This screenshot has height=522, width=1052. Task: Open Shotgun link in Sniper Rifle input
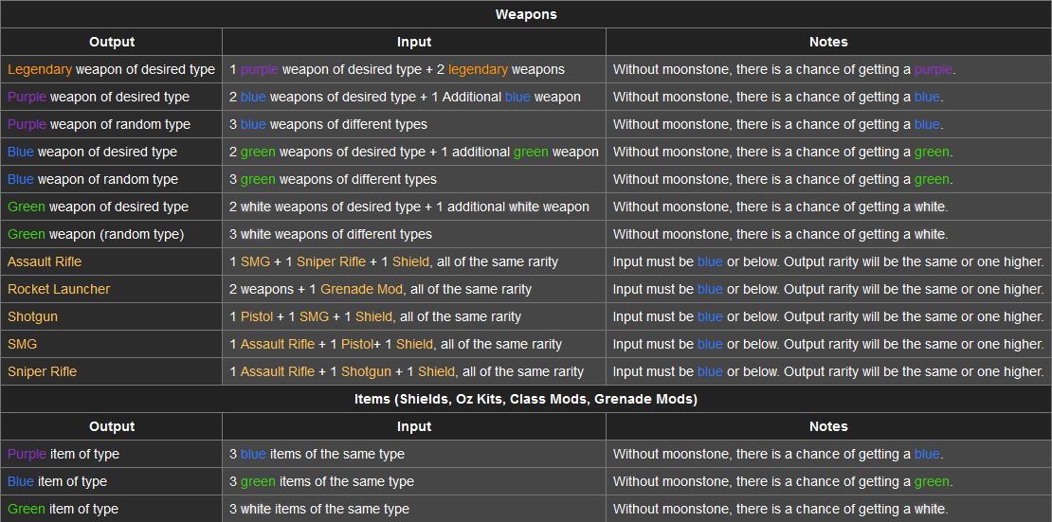[367, 371]
